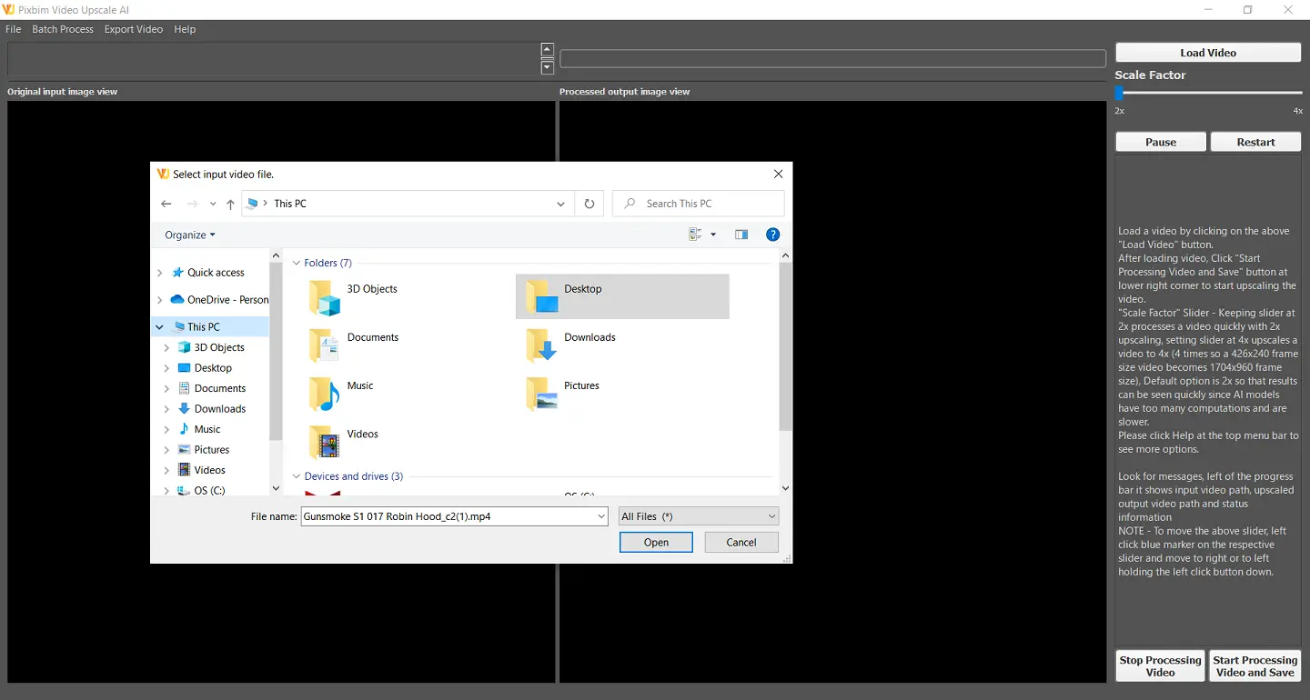Click the preview pane toggle icon
This screenshot has height=700, width=1310.
[741, 234]
